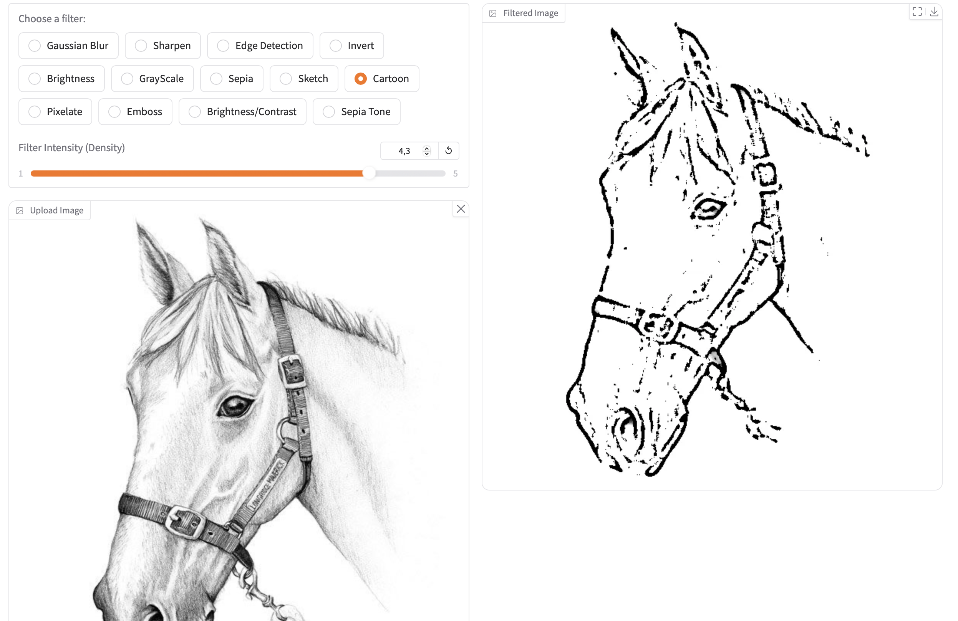This screenshot has width=958, height=621.
Task: Decrement intensity with the stepper down arrow
Action: click(427, 154)
